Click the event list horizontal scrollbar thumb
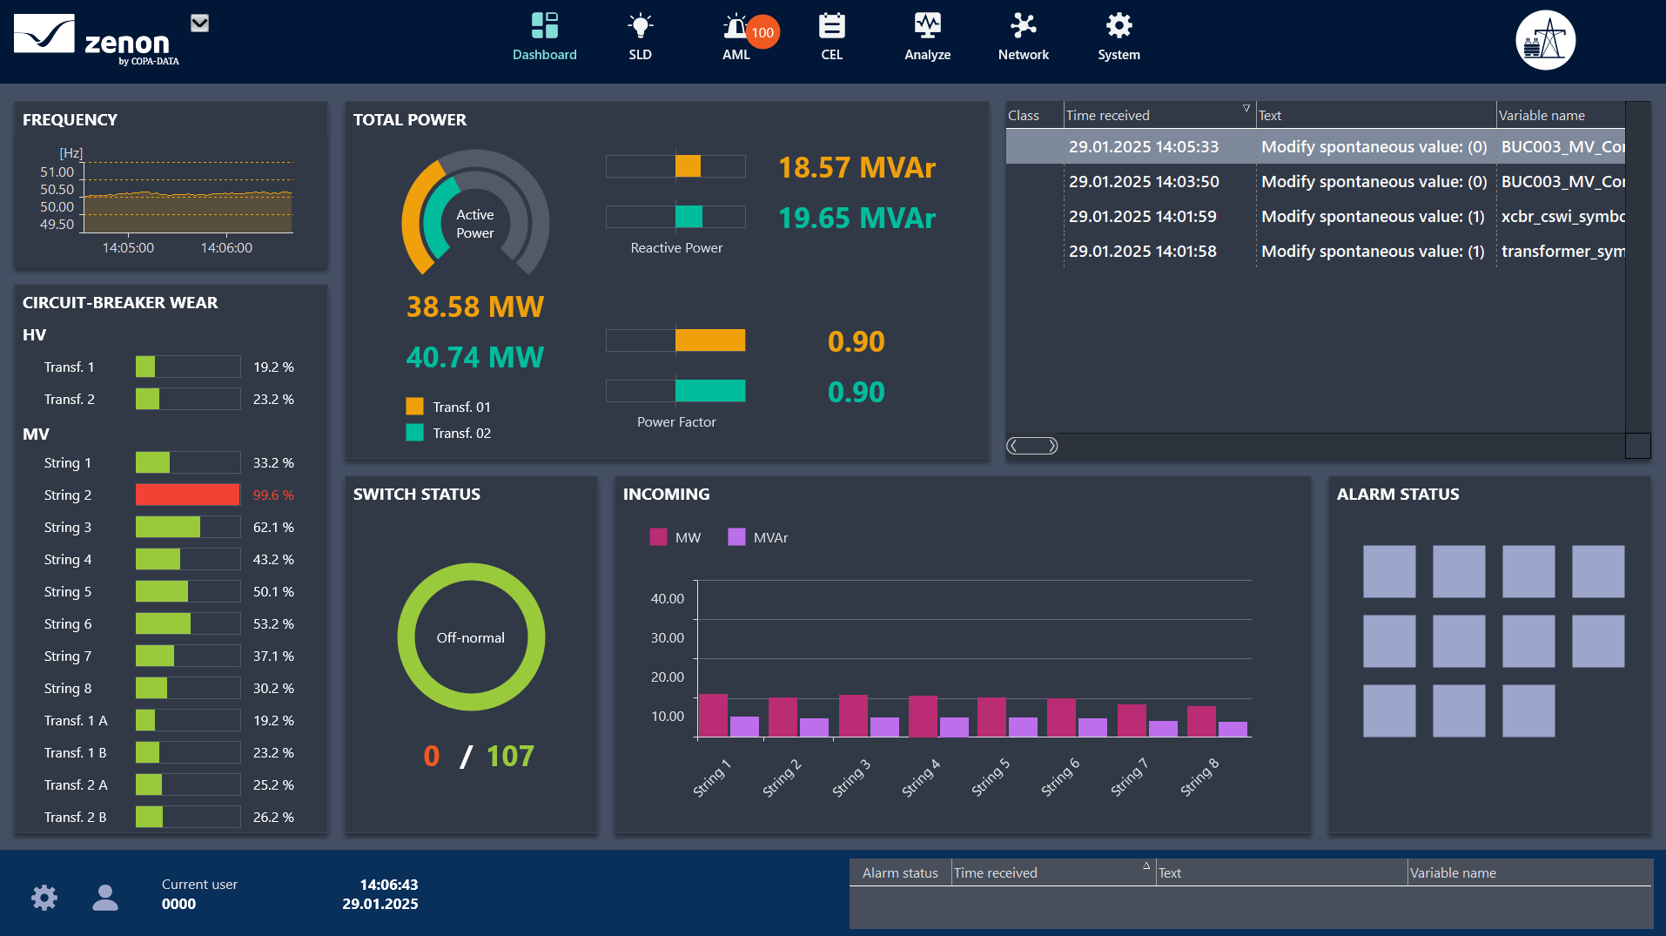 [x=1032, y=446]
